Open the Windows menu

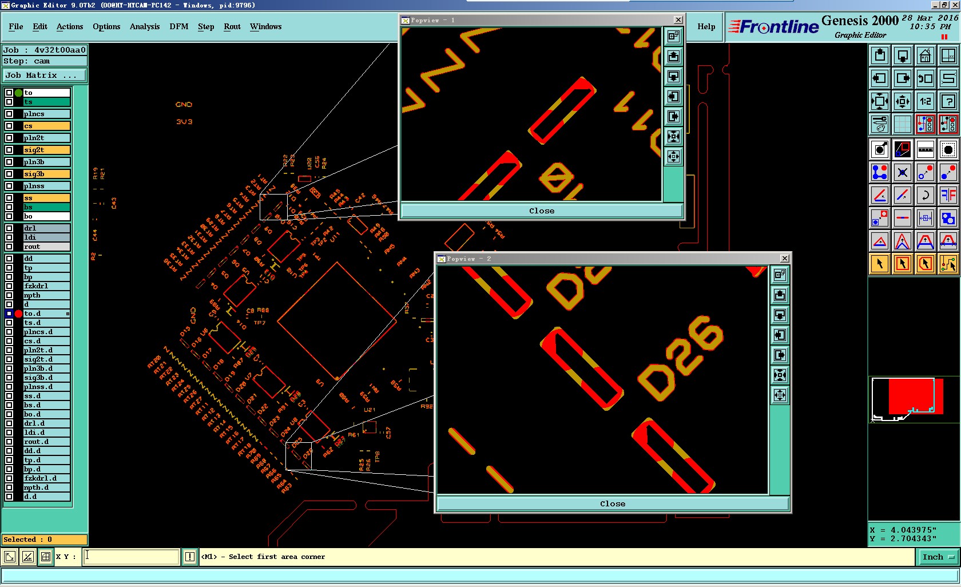tap(266, 26)
